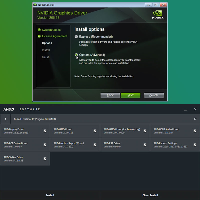Screen dimensions: 200x200
Task: Uncheck the AMD Display Driver checkbox
Action: tap(45, 131)
